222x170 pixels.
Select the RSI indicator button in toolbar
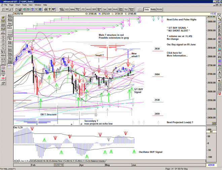pos(110,9)
